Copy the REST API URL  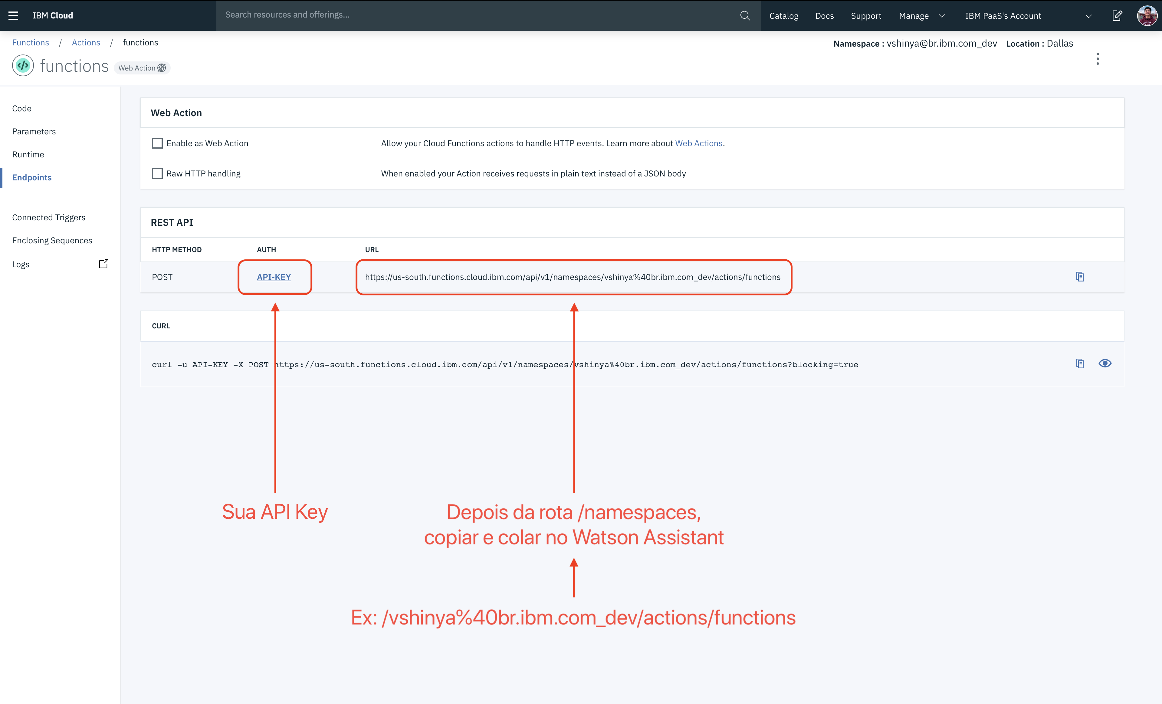pyautogui.click(x=1080, y=277)
